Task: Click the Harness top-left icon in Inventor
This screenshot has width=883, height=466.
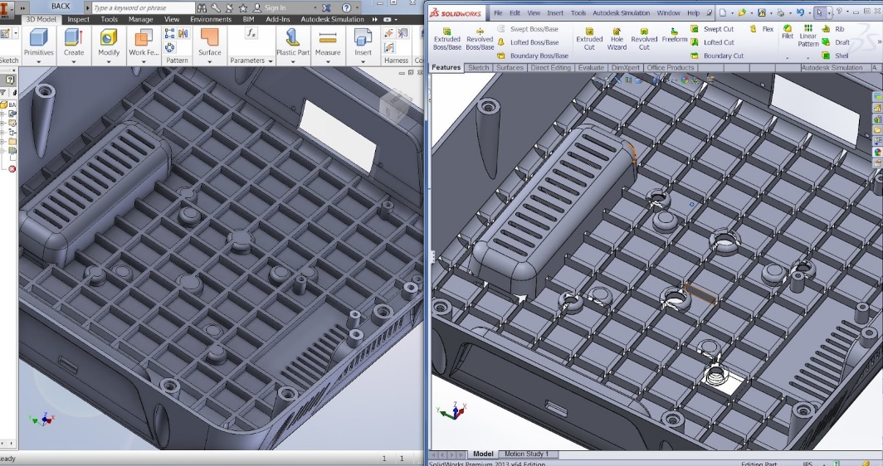Action: point(389,33)
